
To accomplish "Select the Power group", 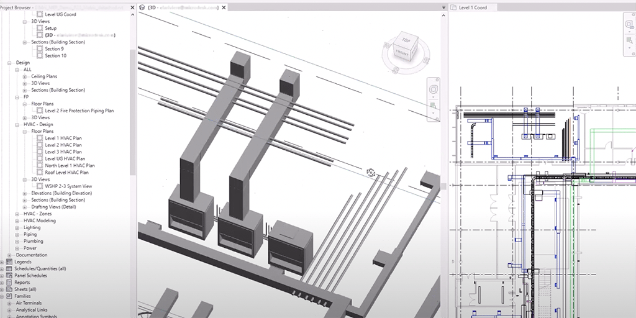I will coord(30,248).
